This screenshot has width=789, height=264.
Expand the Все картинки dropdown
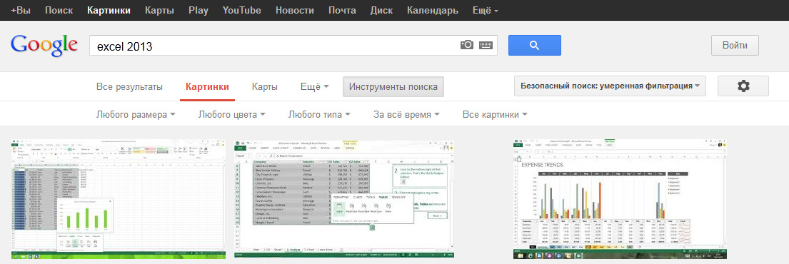pos(495,115)
